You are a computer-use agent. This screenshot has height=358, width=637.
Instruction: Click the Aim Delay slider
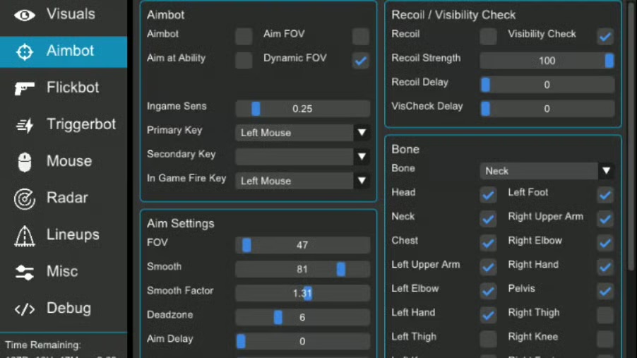pos(303,341)
